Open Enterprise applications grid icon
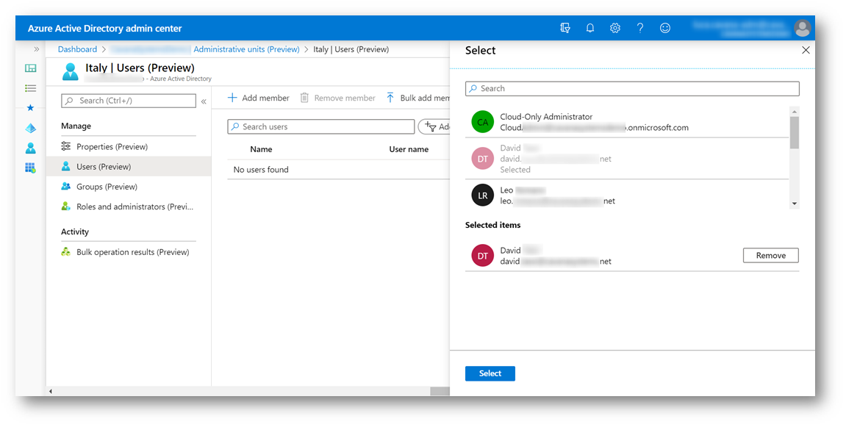This screenshot has width=846, height=427. point(31,168)
